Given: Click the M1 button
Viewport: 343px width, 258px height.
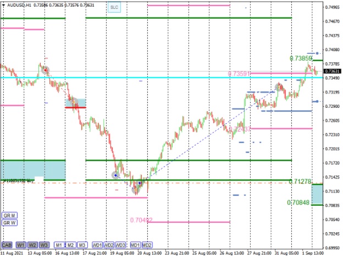Looking at the screenshot, I should (59, 245).
